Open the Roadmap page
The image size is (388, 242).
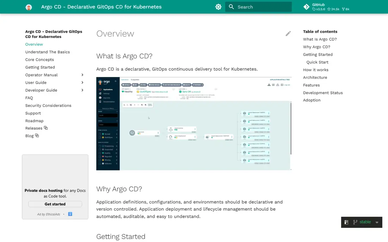coord(35,121)
